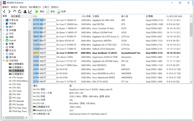Switch to the 我的最愛 tab
This screenshot has height=121, width=194.
pos(16,16)
